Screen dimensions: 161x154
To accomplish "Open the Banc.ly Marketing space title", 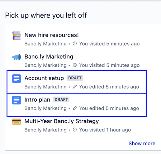I will coord(49,57).
